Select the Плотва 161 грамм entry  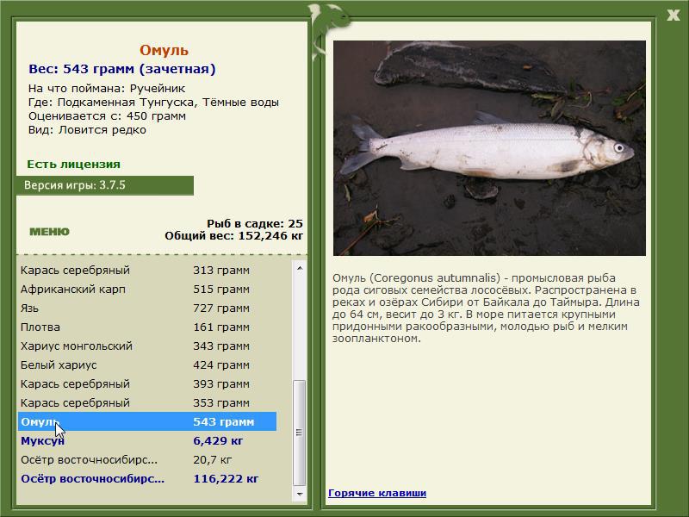pyautogui.click(x=147, y=327)
